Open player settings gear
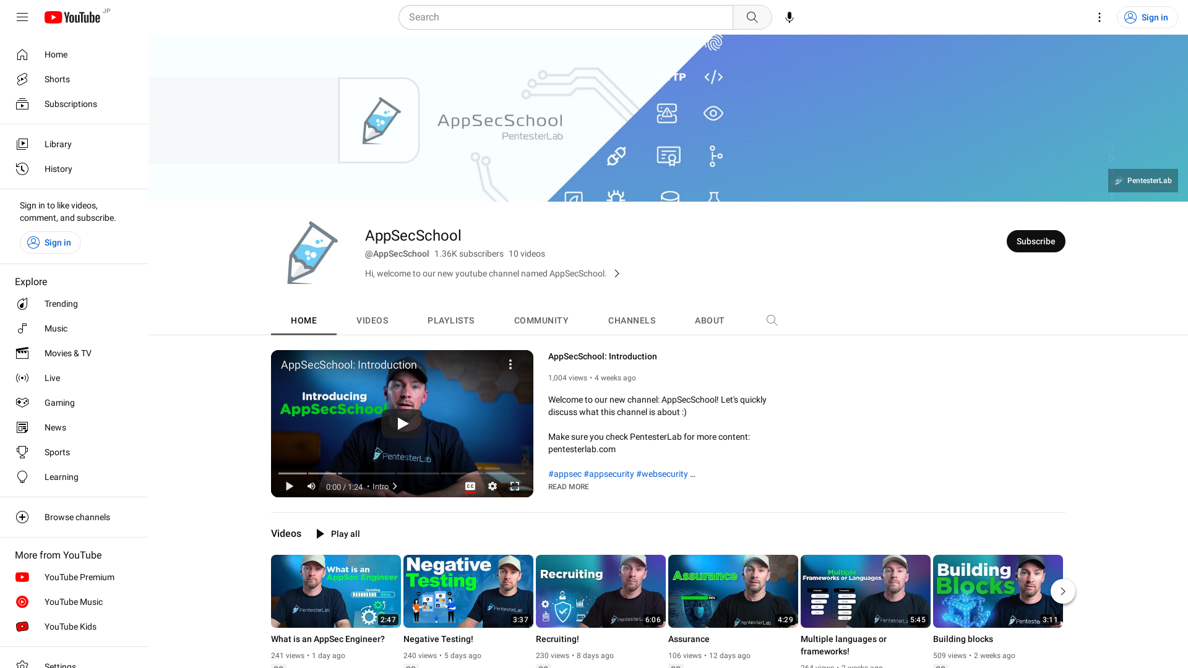The height and width of the screenshot is (668, 1188). [x=493, y=486]
